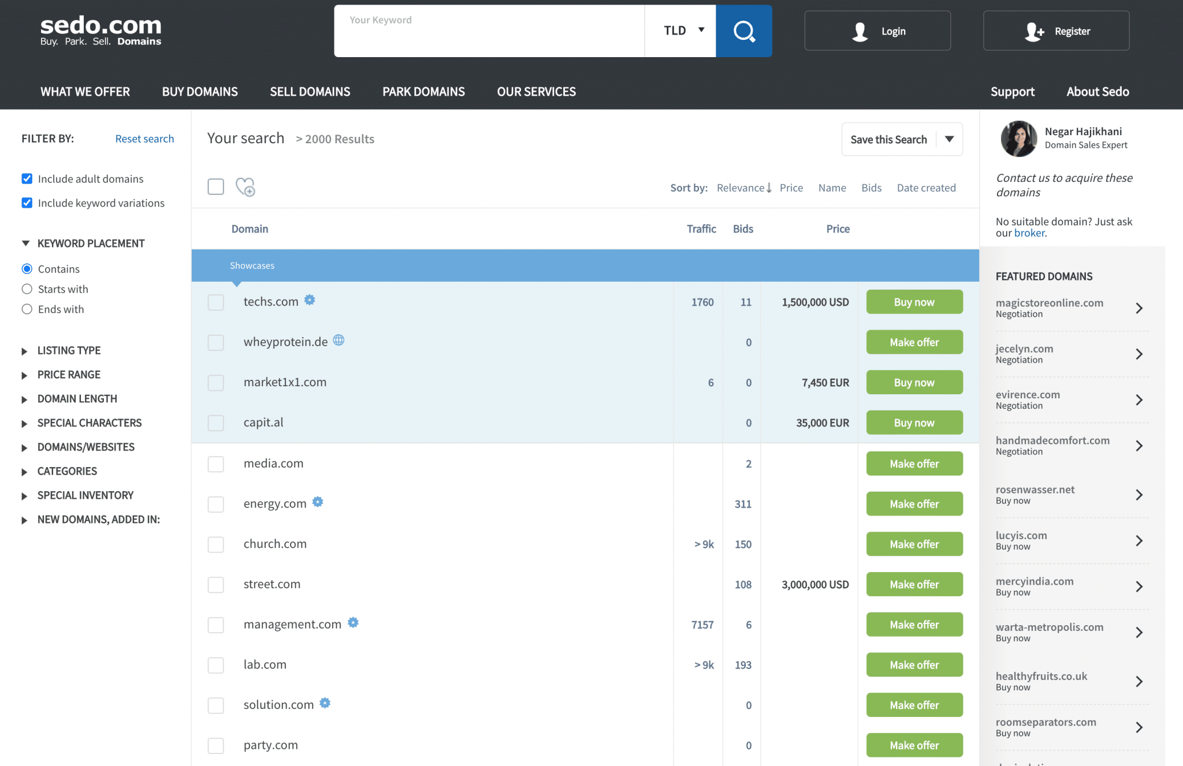1183x766 pixels.
Task: Expand the Domain Length filter
Action: pyautogui.click(x=69, y=399)
